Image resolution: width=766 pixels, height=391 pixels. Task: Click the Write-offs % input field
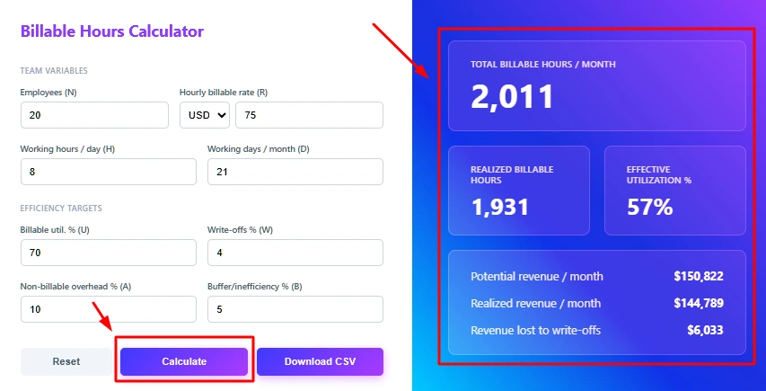click(295, 253)
